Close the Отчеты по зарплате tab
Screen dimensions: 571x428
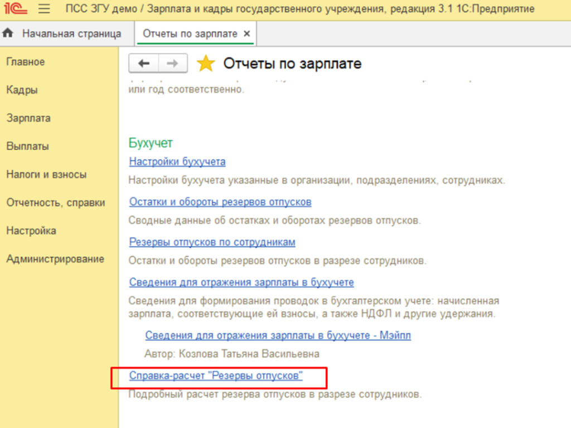tap(247, 33)
